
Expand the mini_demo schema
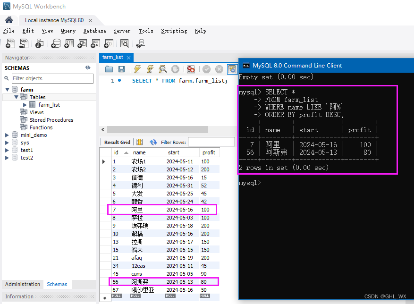click(x=7, y=135)
